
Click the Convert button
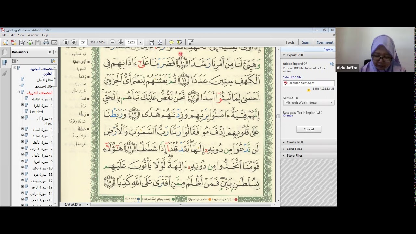(x=309, y=129)
